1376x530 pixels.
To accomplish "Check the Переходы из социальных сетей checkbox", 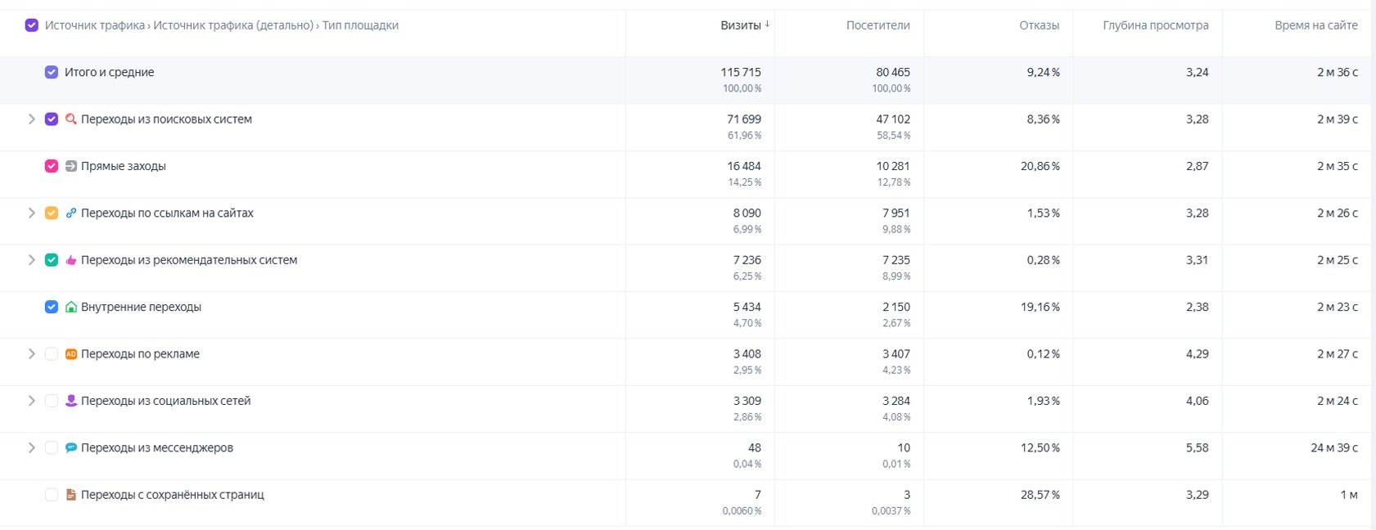I will 52,401.
